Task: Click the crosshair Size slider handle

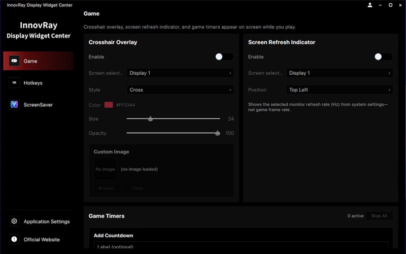Action: tap(150, 119)
